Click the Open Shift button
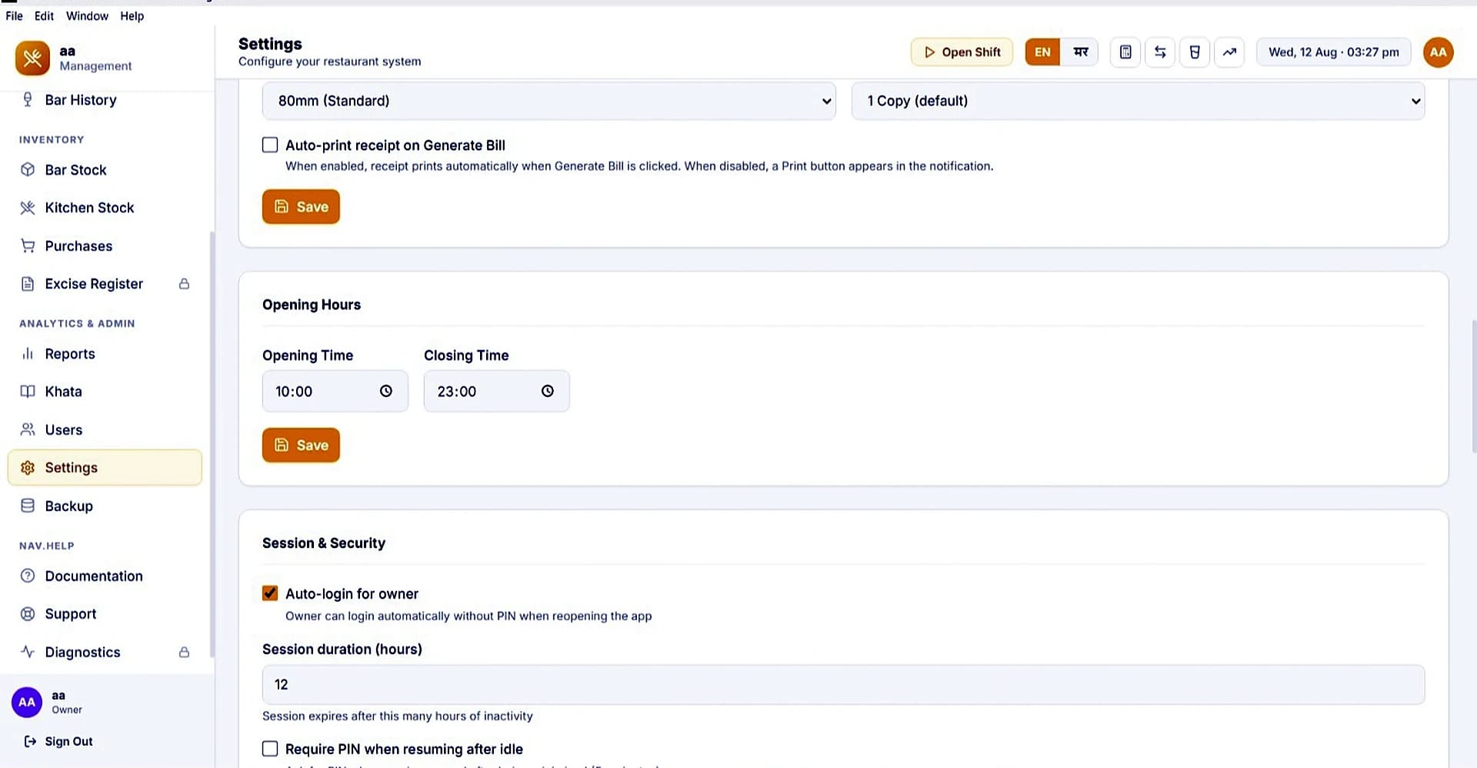Image resolution: width=1477 pixels, height=768 pixels. point(962,52)
